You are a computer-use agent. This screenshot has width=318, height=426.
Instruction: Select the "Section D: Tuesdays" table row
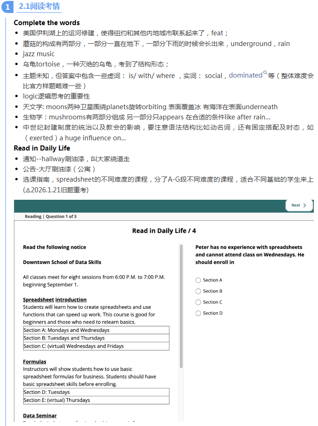[x=96, y=392]
